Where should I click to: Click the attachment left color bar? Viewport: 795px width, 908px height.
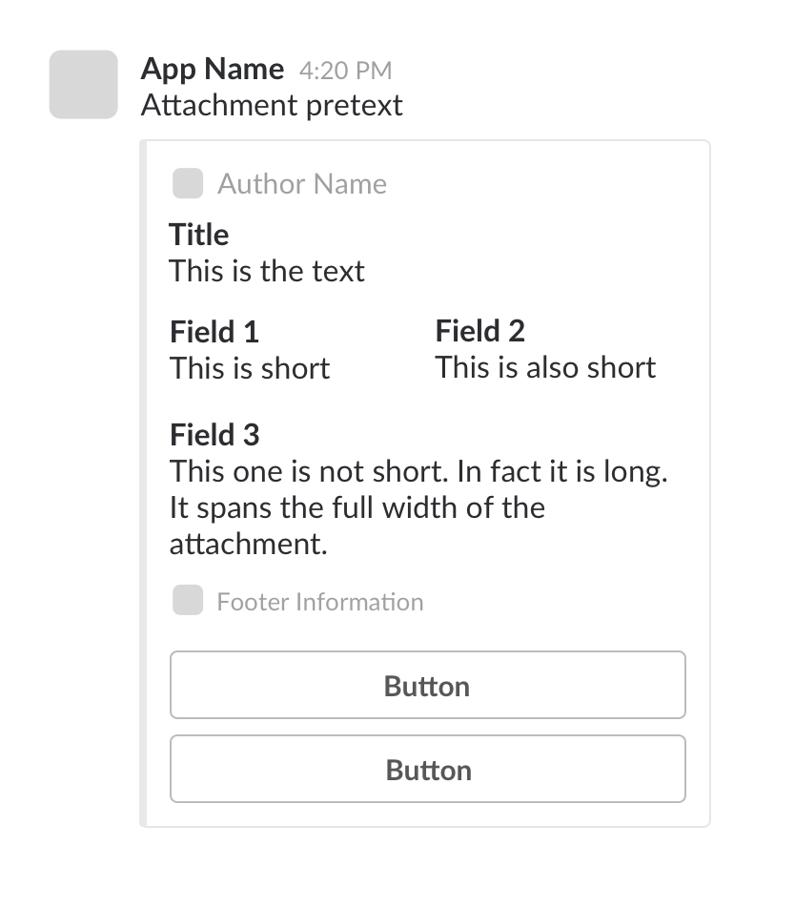pos(144,477)
